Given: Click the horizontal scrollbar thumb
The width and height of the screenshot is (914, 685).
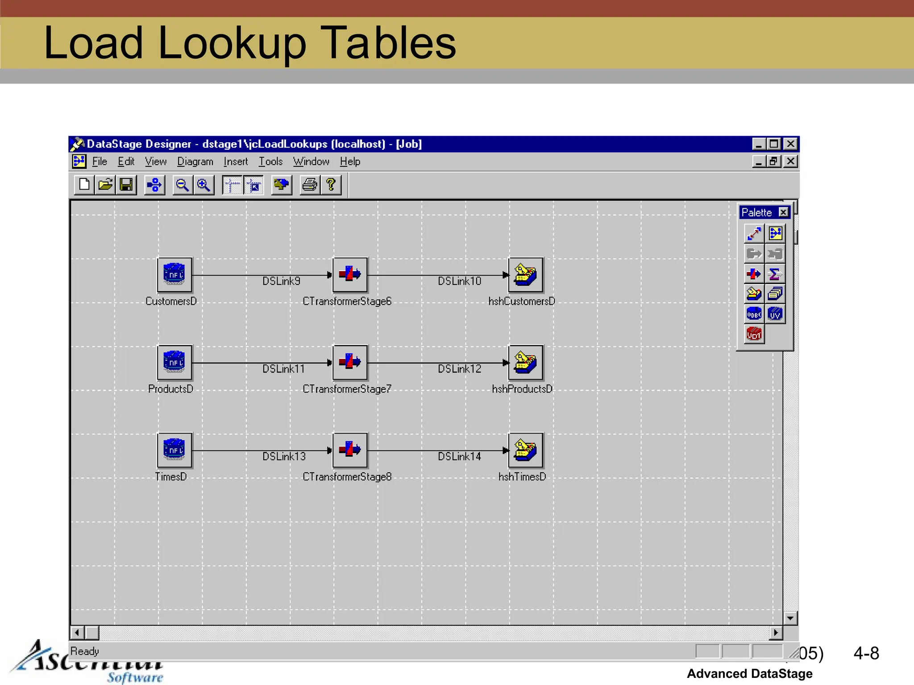Looking at the screenshot, I should (x=92, y=632).
